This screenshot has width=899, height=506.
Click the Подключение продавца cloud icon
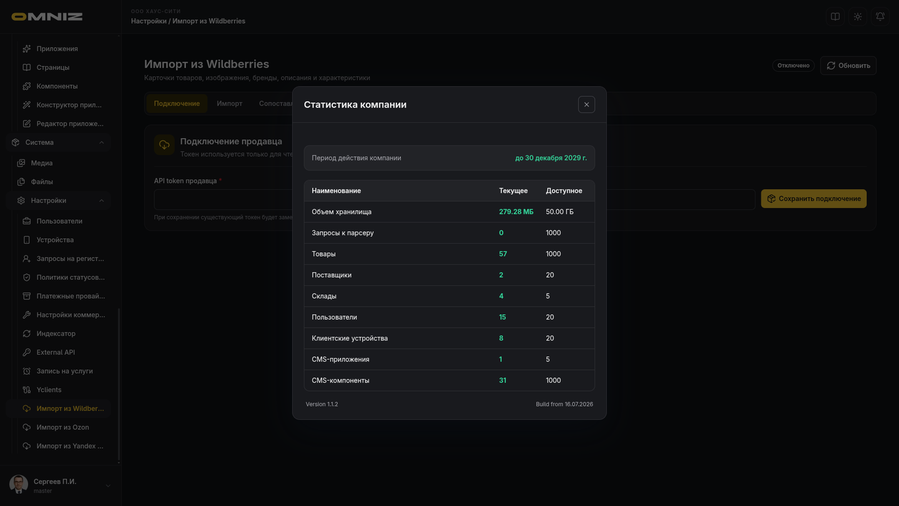click(164, 145)
